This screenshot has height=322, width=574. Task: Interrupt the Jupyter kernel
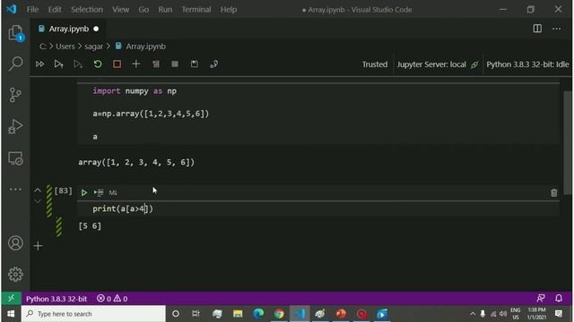point(117,64)
